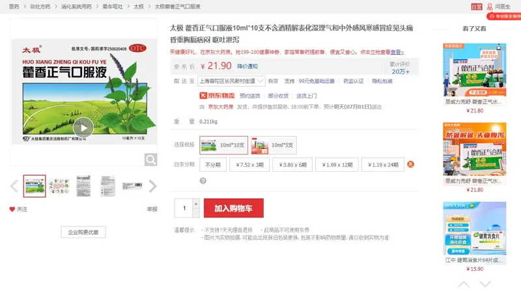Screen dimensions: 521x291
Task: Open 累计评价 20万+ reviews
Action: pyautogui.click(x=400, y=68)
